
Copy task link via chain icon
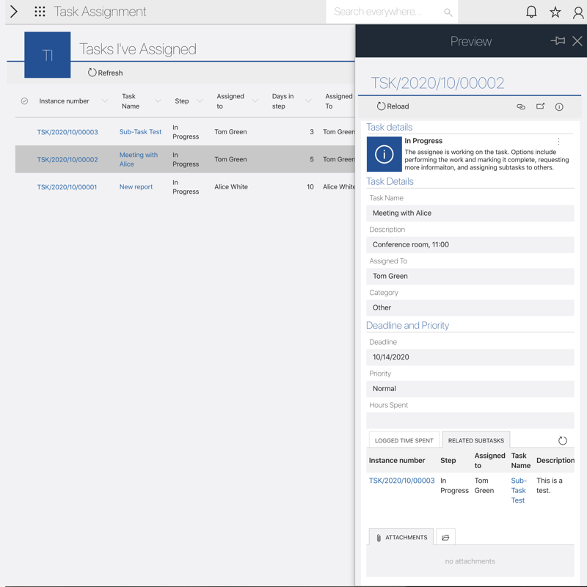pyautogui.click(x=521, y=107)
